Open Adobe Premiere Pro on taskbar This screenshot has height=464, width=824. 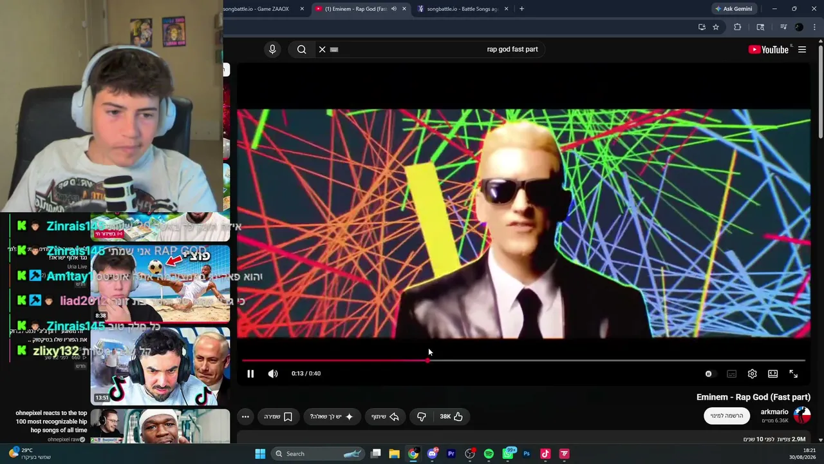(451, 454)
